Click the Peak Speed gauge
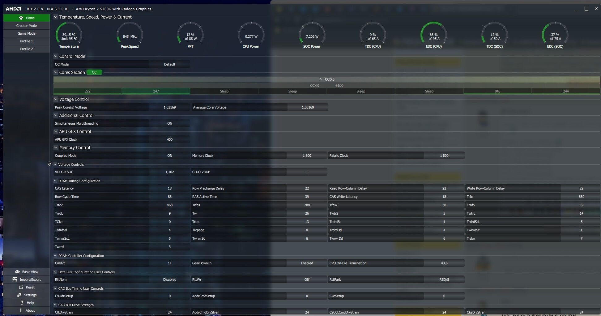The width and height of the screenshot is (601, 316). coord(130,36)
